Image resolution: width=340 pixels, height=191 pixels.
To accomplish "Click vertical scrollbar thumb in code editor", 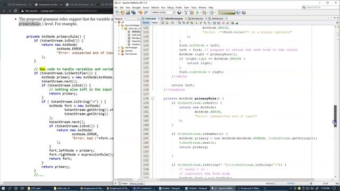I will pos(335,116).
